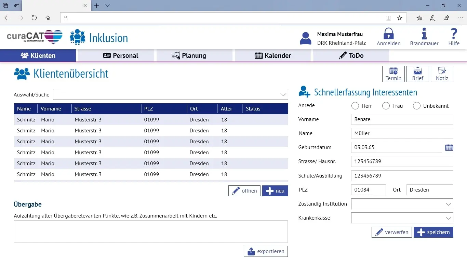Sort table by Alter column header
This screenshot has width=467, height=262.
coord(230,109)
